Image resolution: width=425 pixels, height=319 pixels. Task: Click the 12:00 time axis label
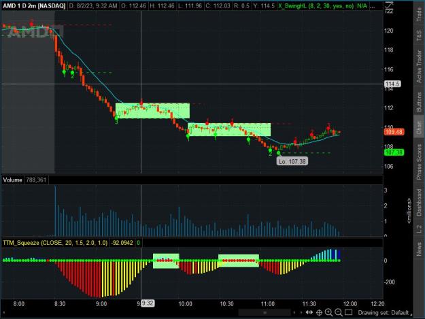[350, 304]
